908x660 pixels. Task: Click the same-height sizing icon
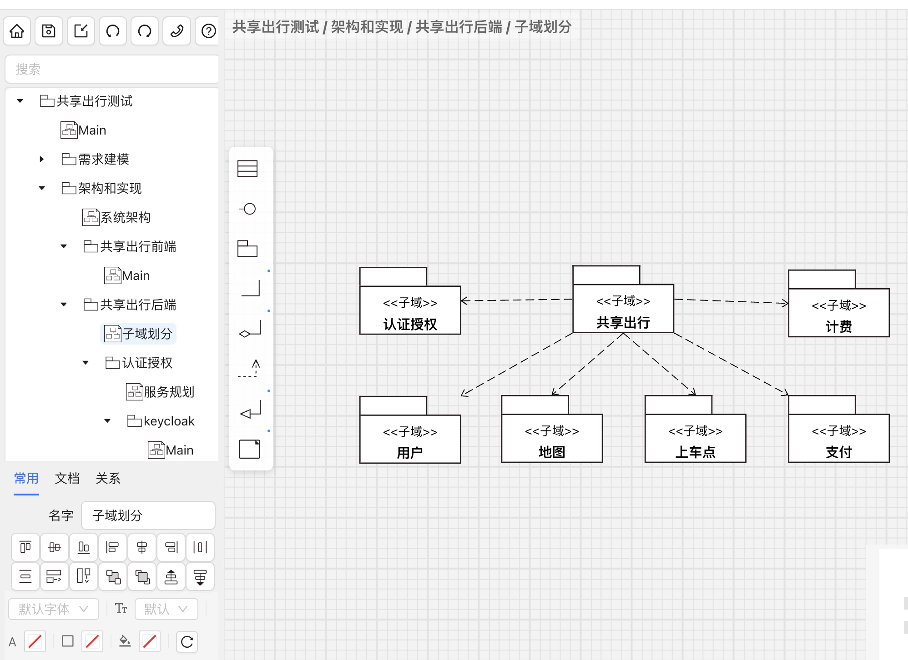pos(84,576)
